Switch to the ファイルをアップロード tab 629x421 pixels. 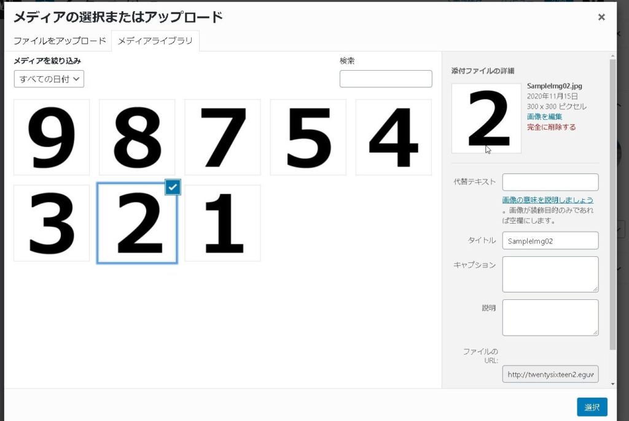click(60, 42)
